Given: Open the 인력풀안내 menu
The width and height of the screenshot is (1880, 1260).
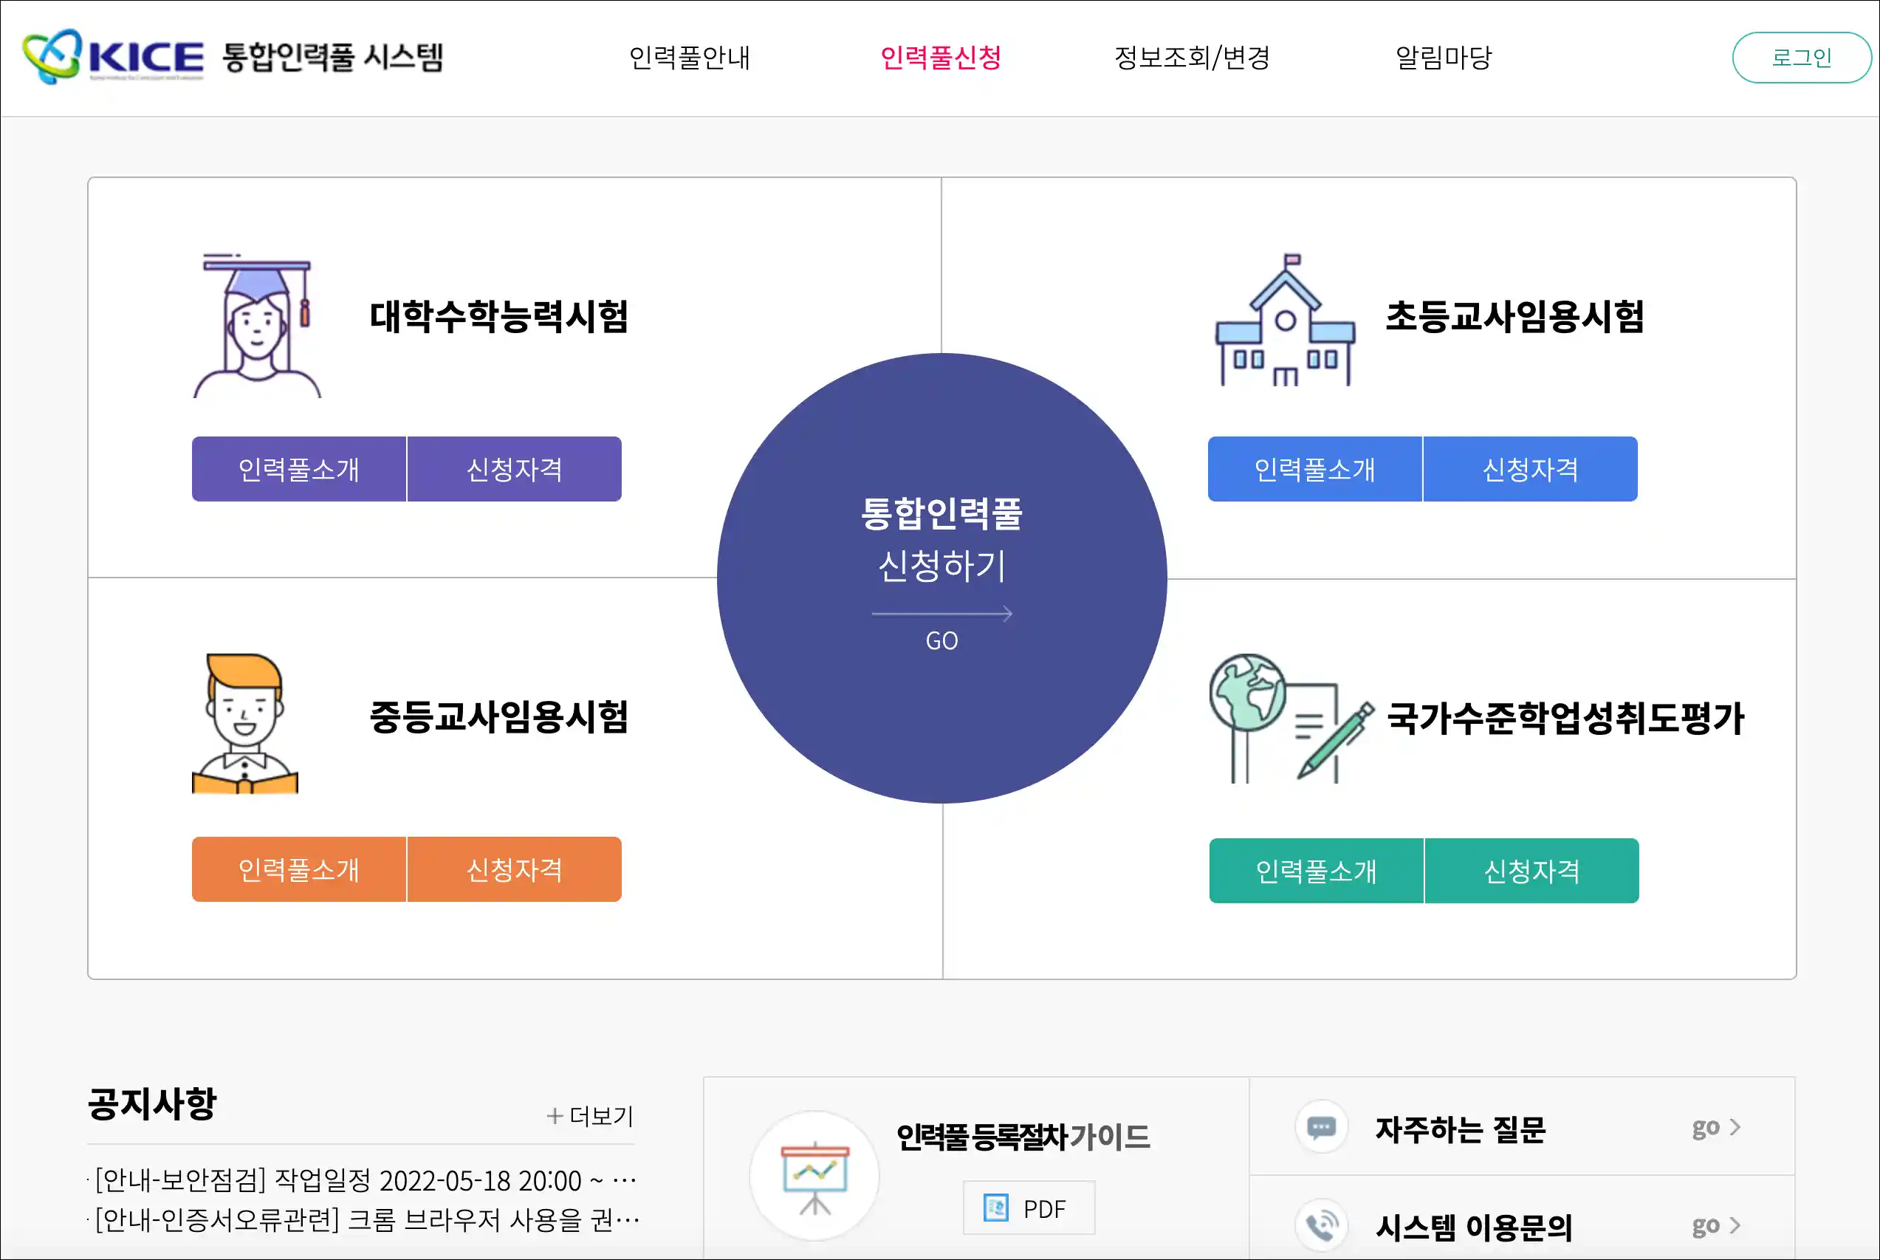Looking at the screenshot, I should (690, 58).
